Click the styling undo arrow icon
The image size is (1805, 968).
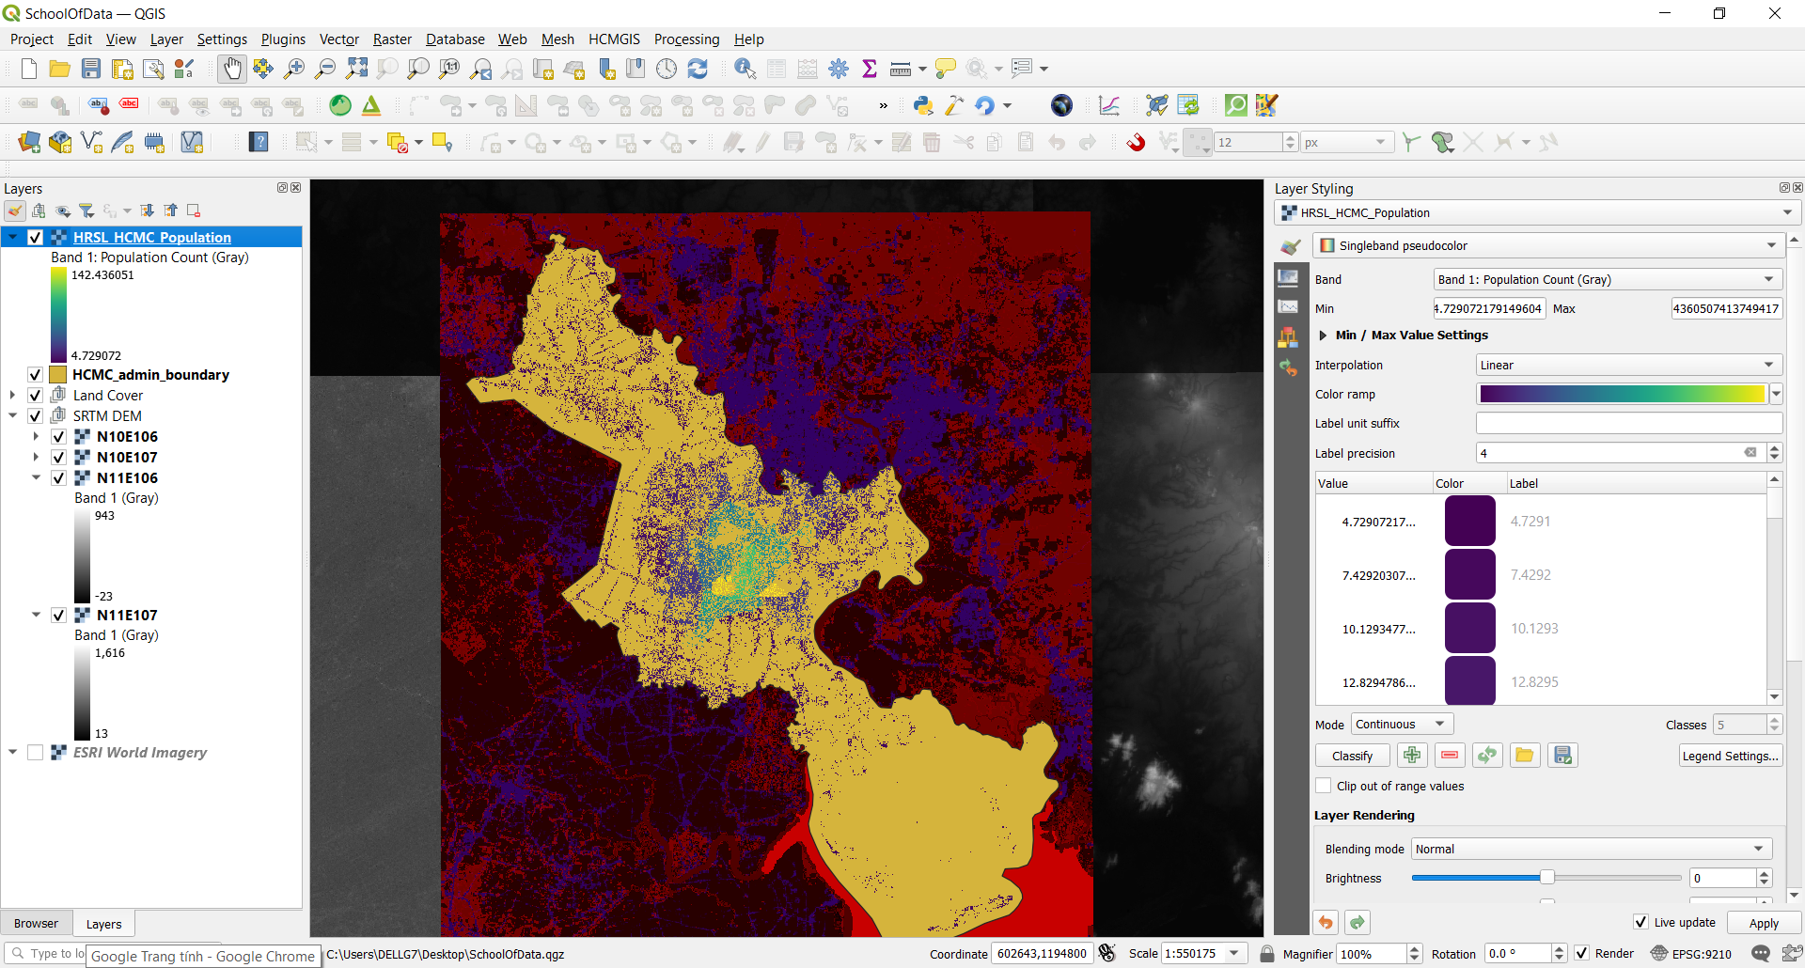coord(1326,923)
